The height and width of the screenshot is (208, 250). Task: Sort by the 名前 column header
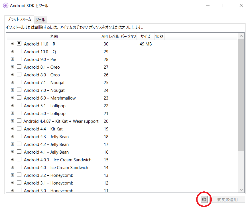54,37
